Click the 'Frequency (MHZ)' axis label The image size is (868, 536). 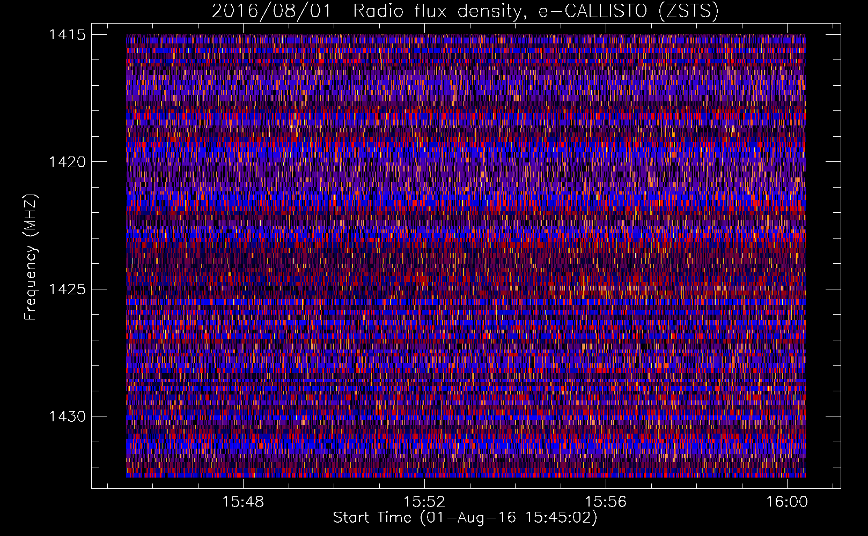pos(31,257)
